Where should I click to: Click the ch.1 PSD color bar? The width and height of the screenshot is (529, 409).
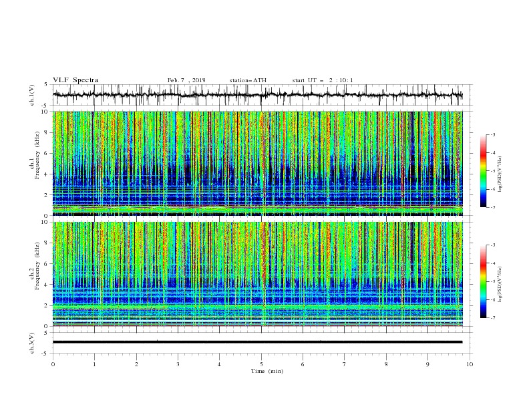pyautogui.click(x=484, y=170)
